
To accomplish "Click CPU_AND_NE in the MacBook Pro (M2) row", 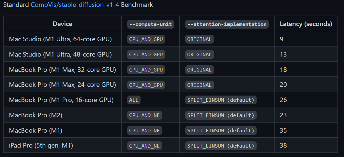I will coord(144,115).
